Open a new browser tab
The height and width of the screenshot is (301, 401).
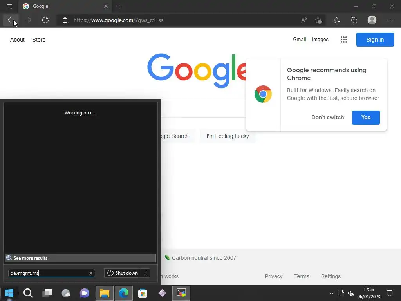(119, 6)
